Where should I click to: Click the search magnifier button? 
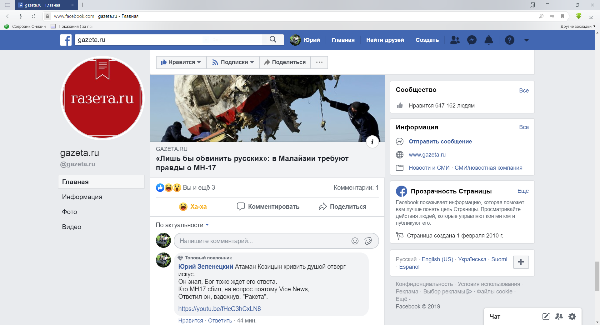[273, 40]
